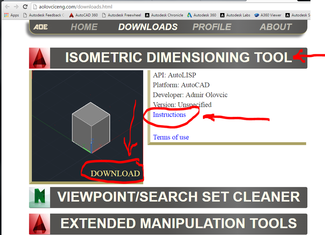Click AutoCAD icon beside Isometric Dimensioning Tool
Viewport: 325px width, 235px height.
click(x=40, y=58)
